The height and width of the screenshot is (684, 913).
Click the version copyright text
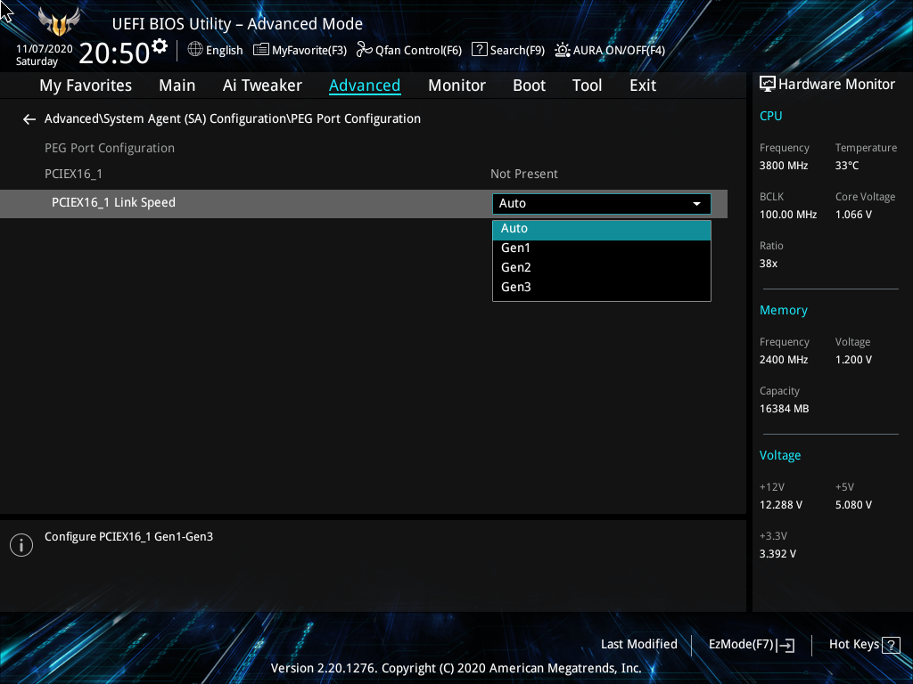(x=456, y=668)
